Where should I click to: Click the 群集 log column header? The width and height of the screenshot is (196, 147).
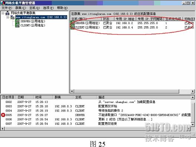[63, 97]
